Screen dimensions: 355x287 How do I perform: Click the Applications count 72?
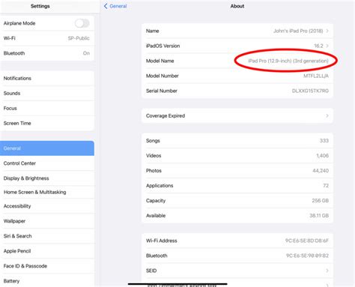326,186
